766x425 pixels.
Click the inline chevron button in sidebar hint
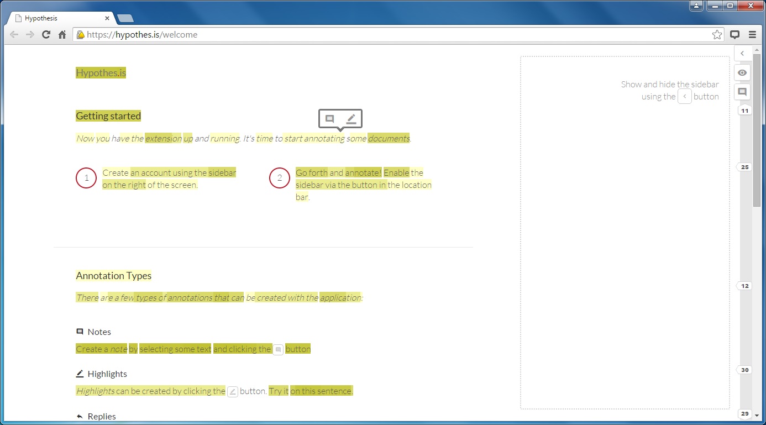coord(684,97)
